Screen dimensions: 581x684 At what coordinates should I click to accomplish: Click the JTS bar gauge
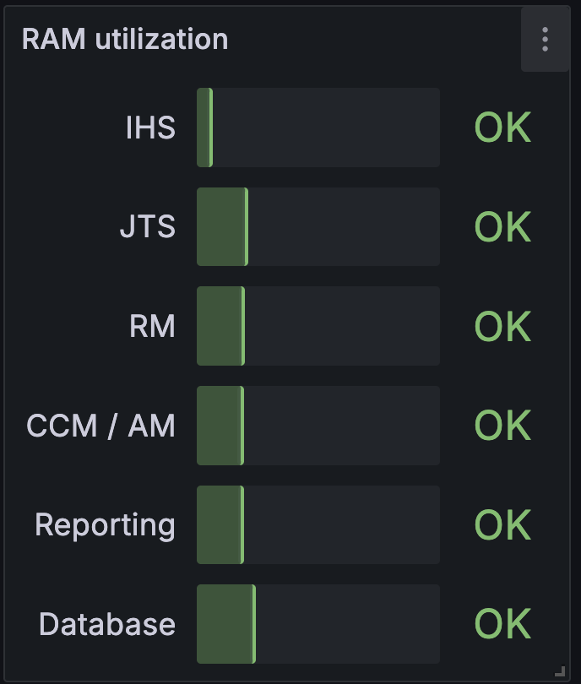(318, 227)
